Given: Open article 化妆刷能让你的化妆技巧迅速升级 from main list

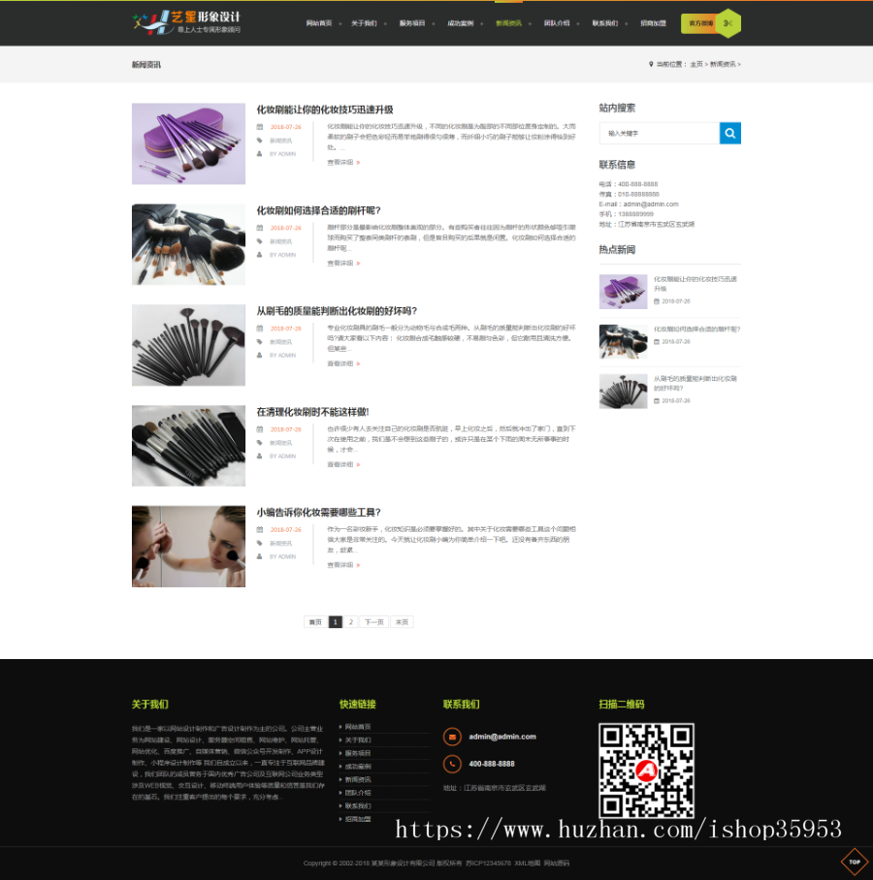Looking at the screenshot, I should 324,110.
